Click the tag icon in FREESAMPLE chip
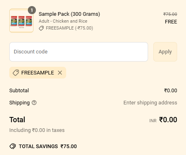 [x=16, y=73]
